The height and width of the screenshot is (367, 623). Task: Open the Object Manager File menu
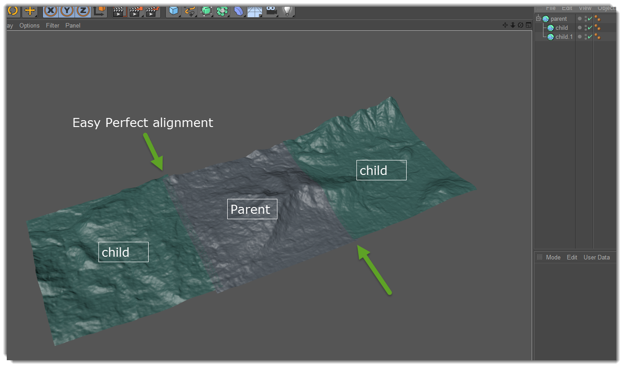click(551, 8)
